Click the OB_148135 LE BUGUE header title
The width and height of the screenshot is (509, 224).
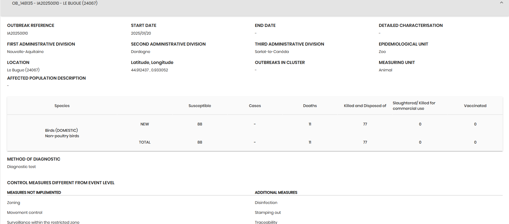point(55,3)
